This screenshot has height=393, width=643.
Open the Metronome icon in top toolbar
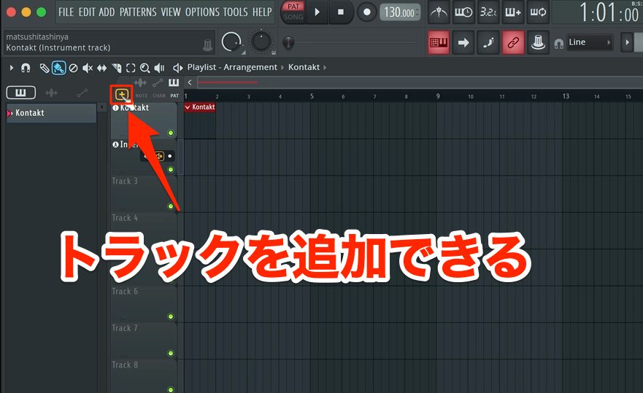[439, 12]
